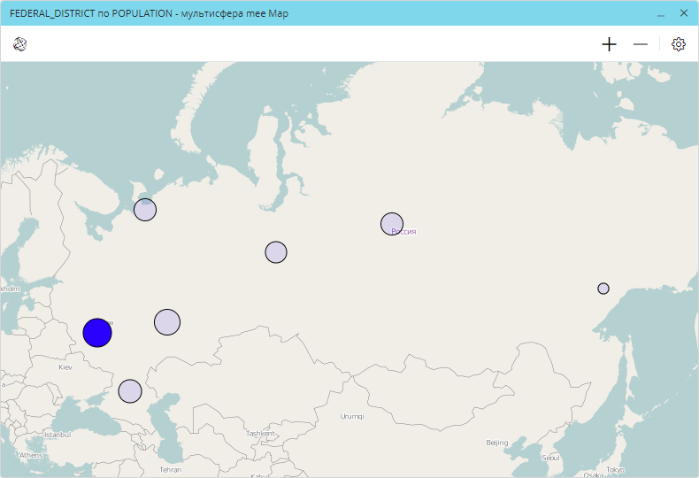Select the dark blue bubble above Kiev
This screenshot has width=699, height=478.
pyautogui.click(x=97, y=333)
